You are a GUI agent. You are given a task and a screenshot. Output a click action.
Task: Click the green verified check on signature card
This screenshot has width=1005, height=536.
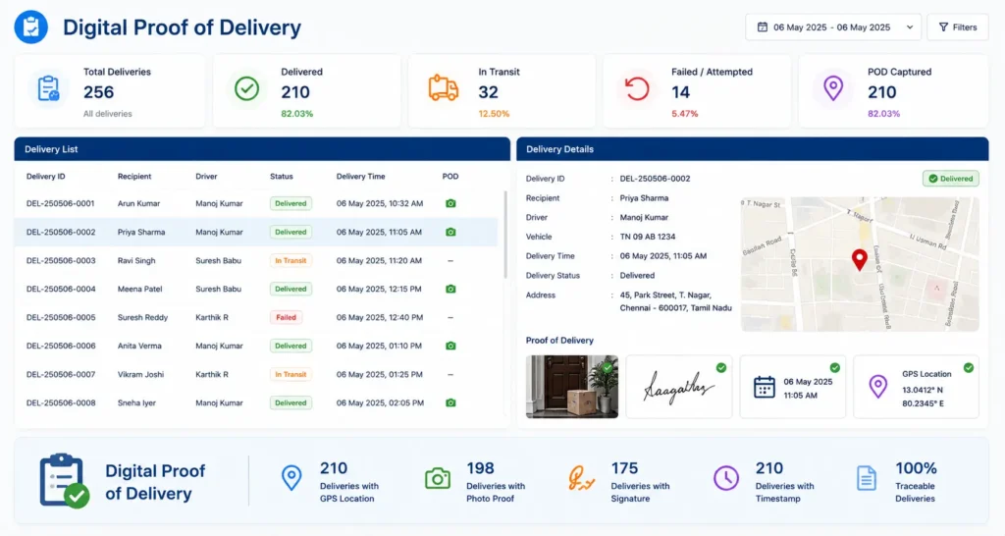[721, 367]
